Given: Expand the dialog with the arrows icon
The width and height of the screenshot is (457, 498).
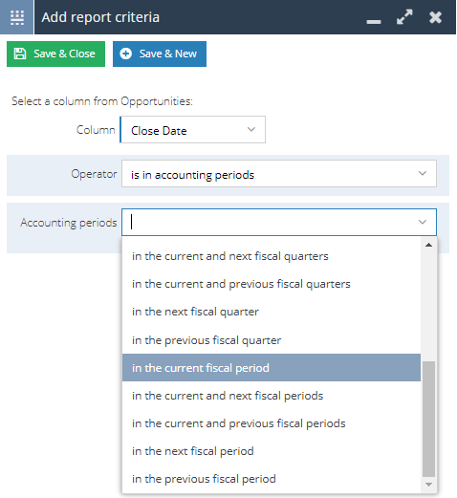Looking at the screenshot, I should [404, 17].
